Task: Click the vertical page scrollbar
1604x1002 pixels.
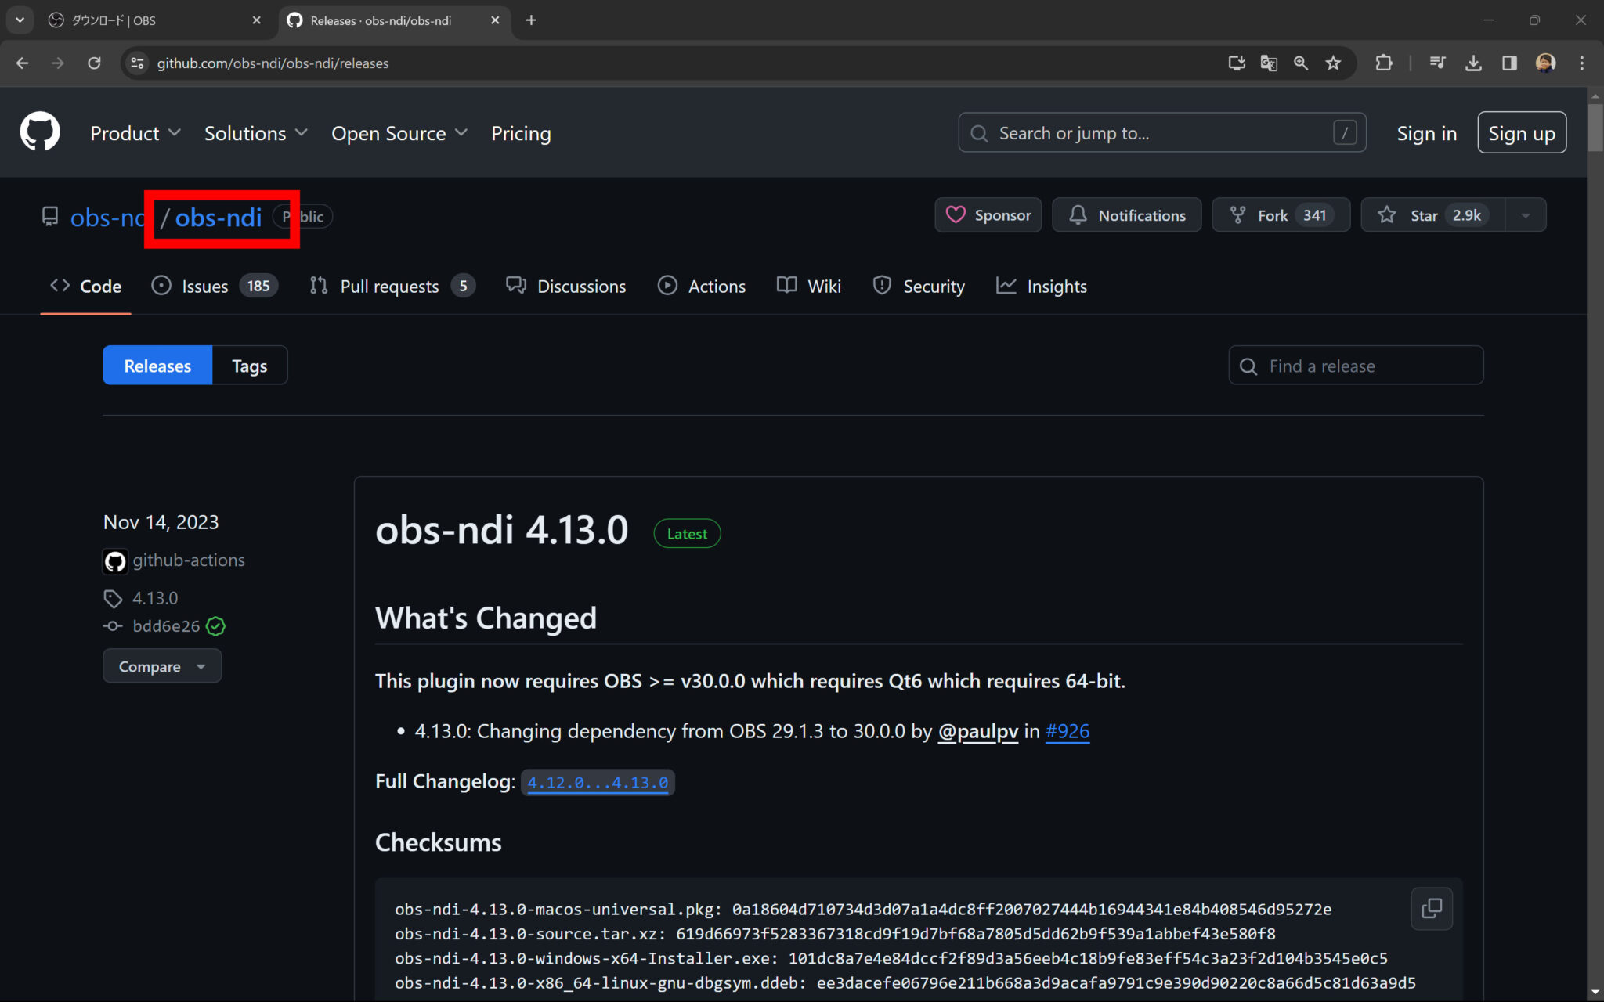Action: coord(1594,125)
